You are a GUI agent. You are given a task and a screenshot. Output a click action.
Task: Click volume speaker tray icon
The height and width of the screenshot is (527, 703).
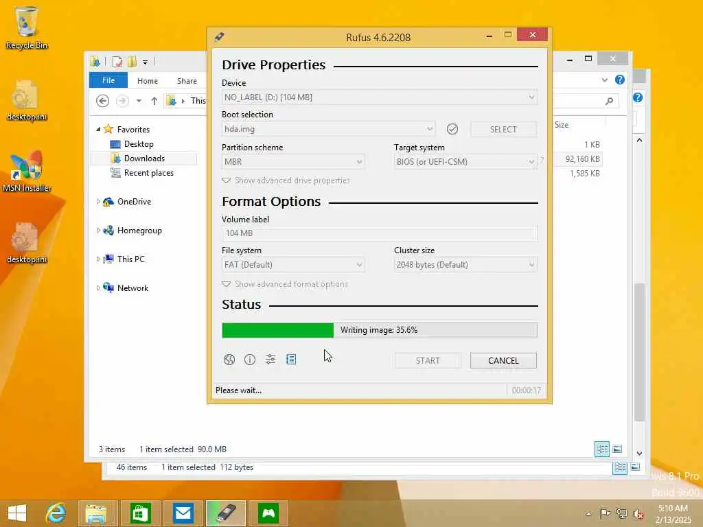638,513
